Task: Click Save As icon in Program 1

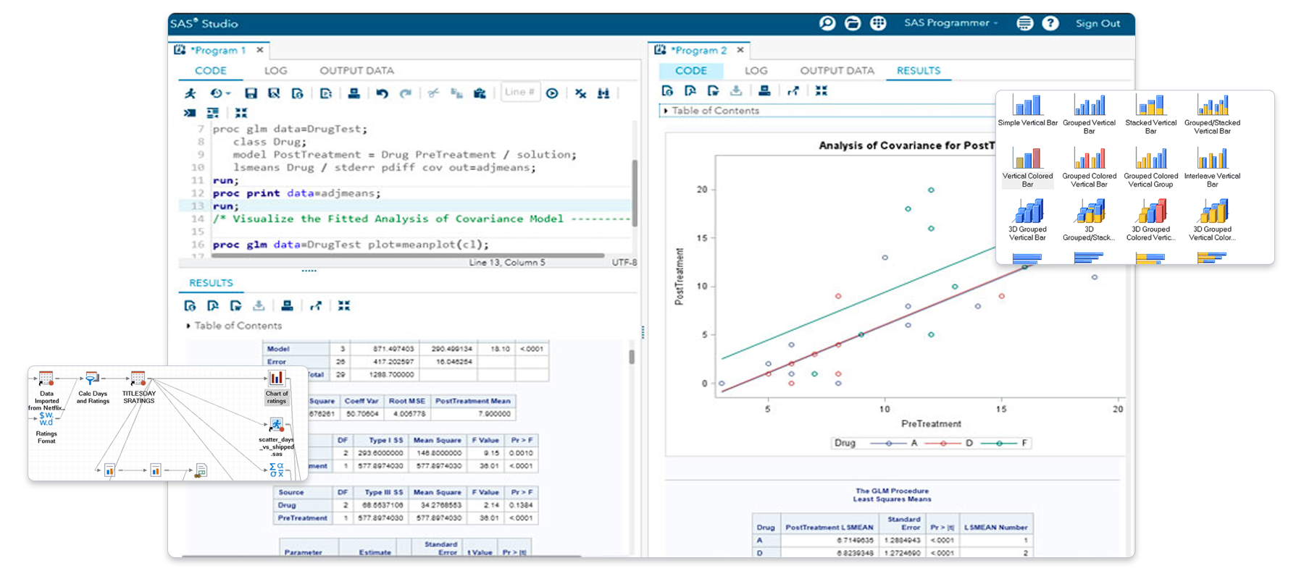Action: tap(274, 93)
